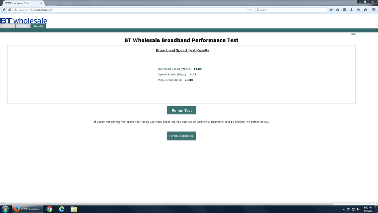The image size is (378, 213).
Task: Click the Re-run Test button
Action: click(x=181, y=110)
